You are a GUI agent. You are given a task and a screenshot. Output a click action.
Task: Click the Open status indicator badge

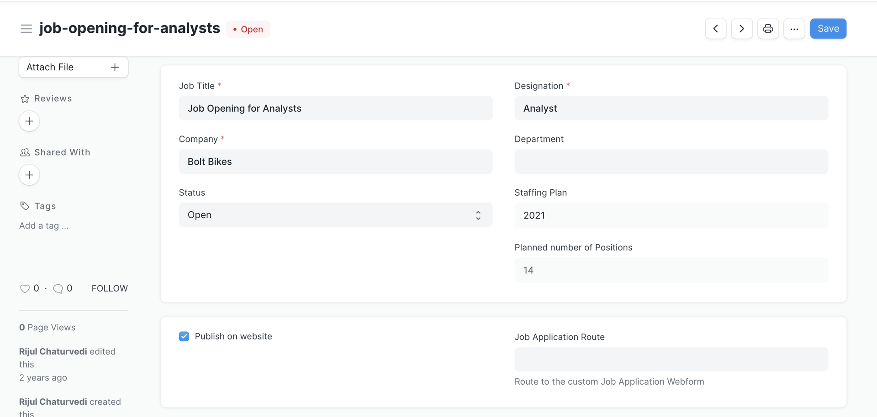tap(248, 30)
